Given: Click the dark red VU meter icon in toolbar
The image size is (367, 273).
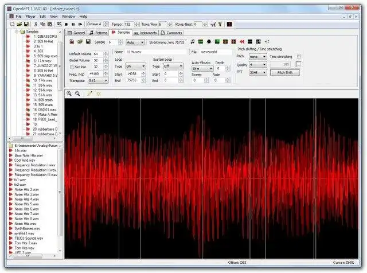Looking at the screenshot, I should [x=229, y=24].
